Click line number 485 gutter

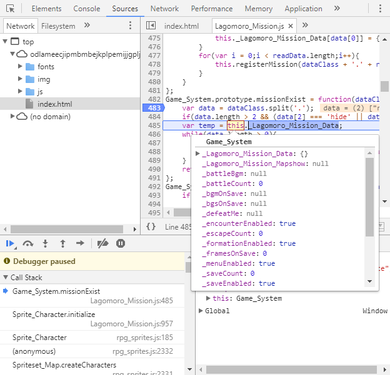click(x=154, y=125)
